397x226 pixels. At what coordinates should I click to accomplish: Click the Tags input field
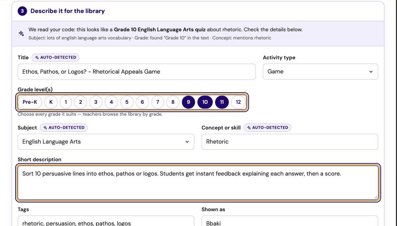[x=106, y=221]
